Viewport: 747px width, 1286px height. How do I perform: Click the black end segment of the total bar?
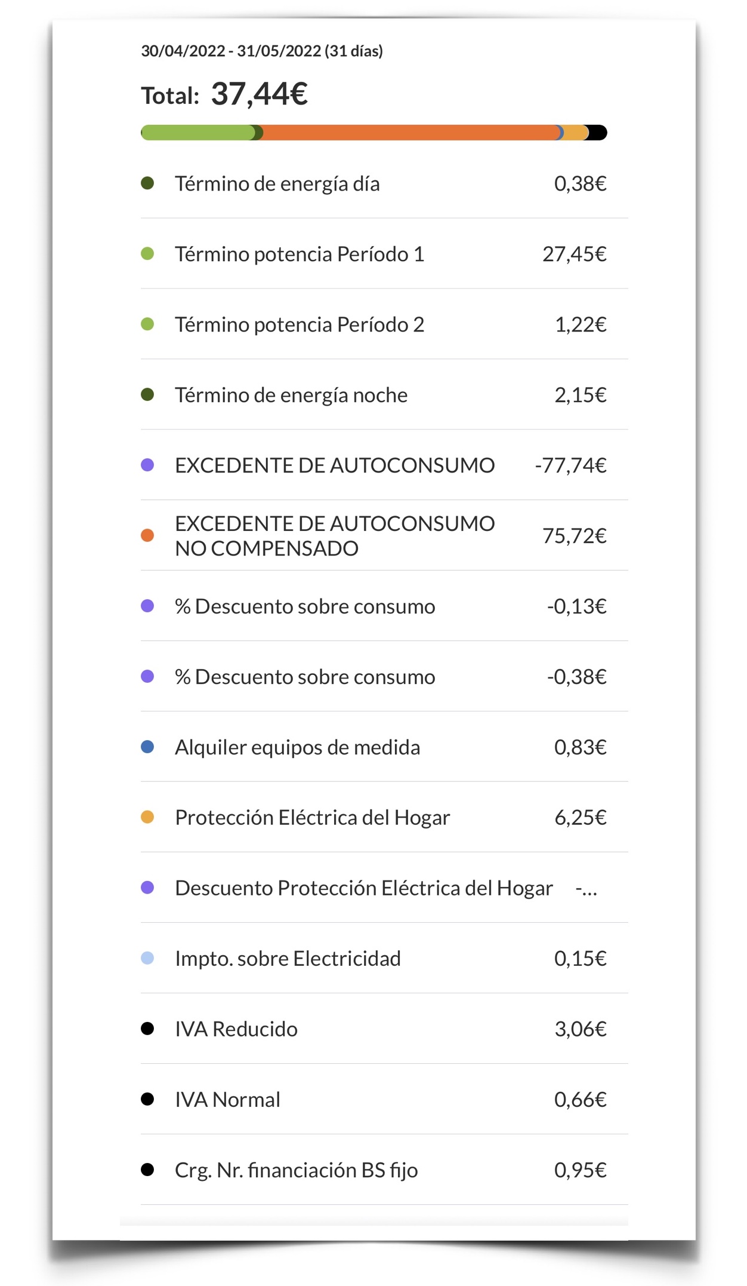598,133
